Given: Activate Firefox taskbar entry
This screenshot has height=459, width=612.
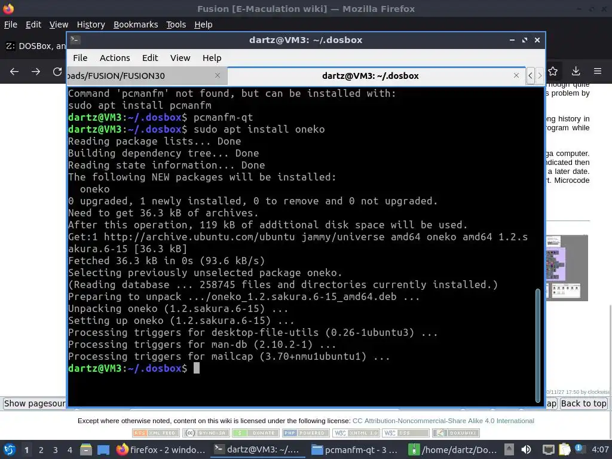Looking at the screenshot, I should coord(161,450).
